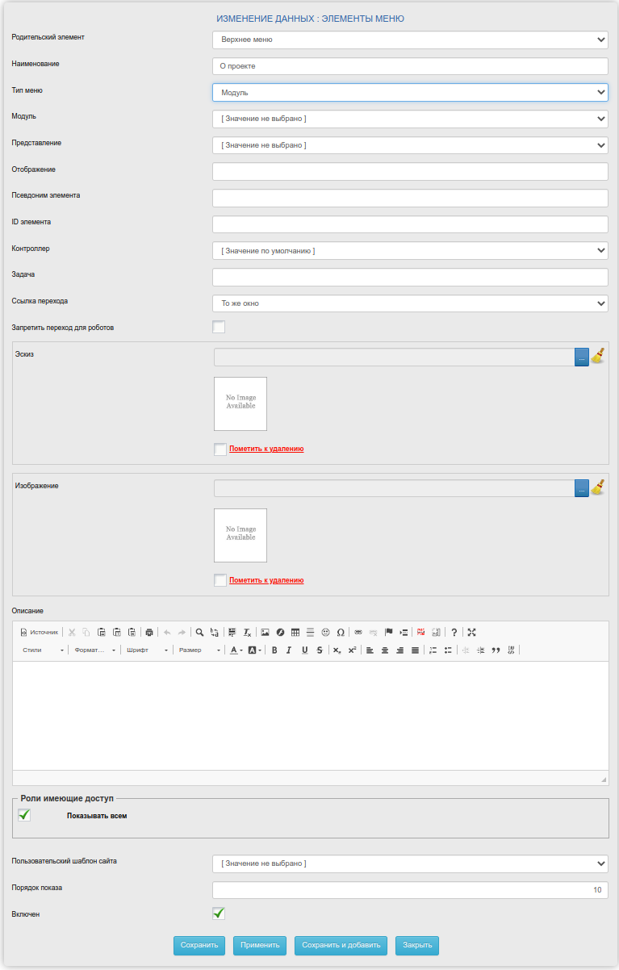Click 'Пометить к удалению' link under Изображение
This screenshot has height=970, width=619.
[266, 580]
